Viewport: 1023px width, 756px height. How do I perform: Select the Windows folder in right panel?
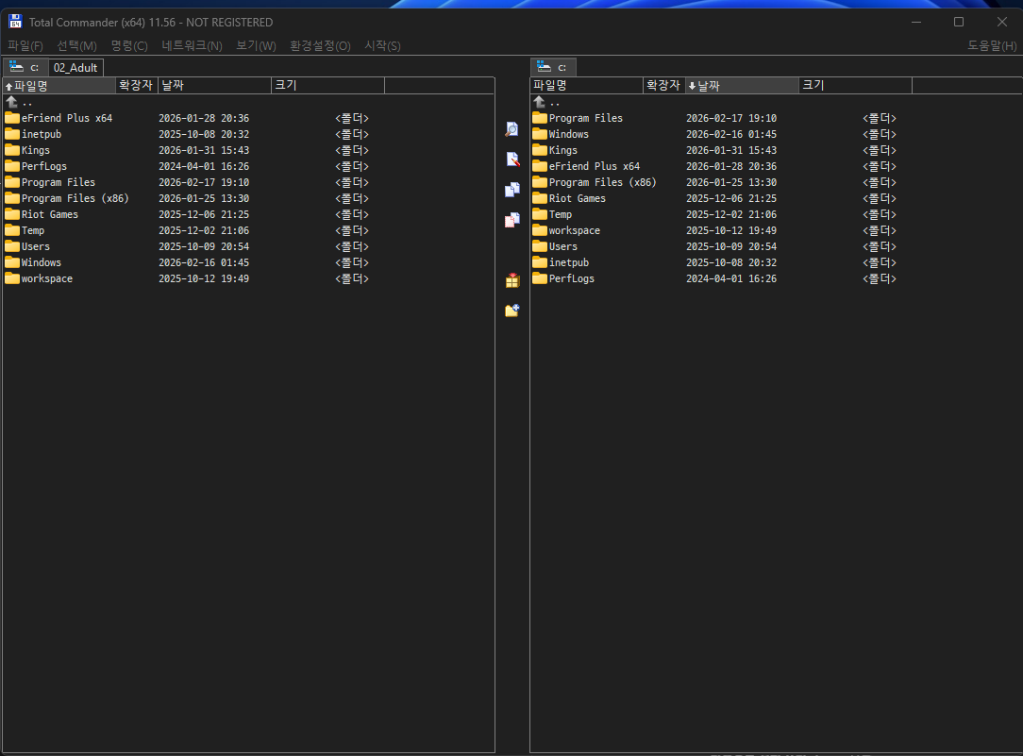coord(568,134)
